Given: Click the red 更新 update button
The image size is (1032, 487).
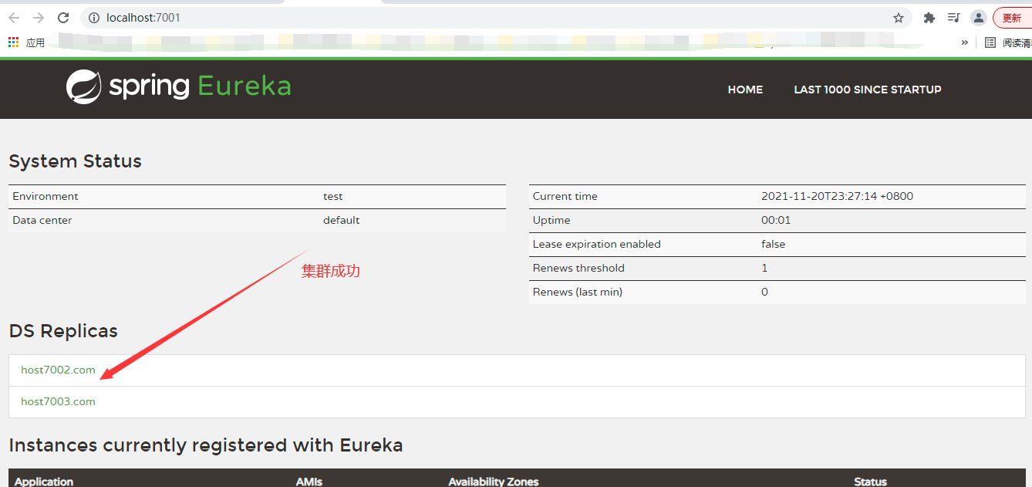Looking at the screenshot, I should [1012, 18].
